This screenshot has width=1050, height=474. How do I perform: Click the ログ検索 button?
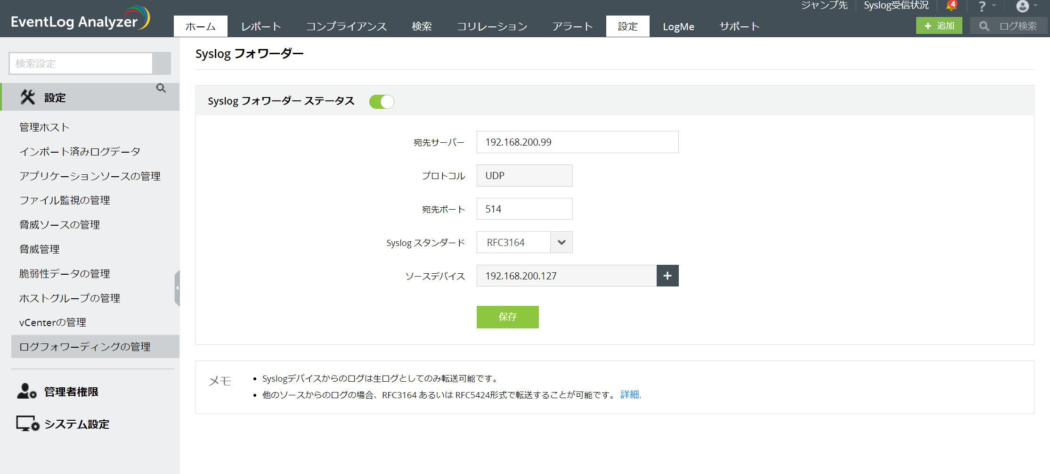[1009, 25]
